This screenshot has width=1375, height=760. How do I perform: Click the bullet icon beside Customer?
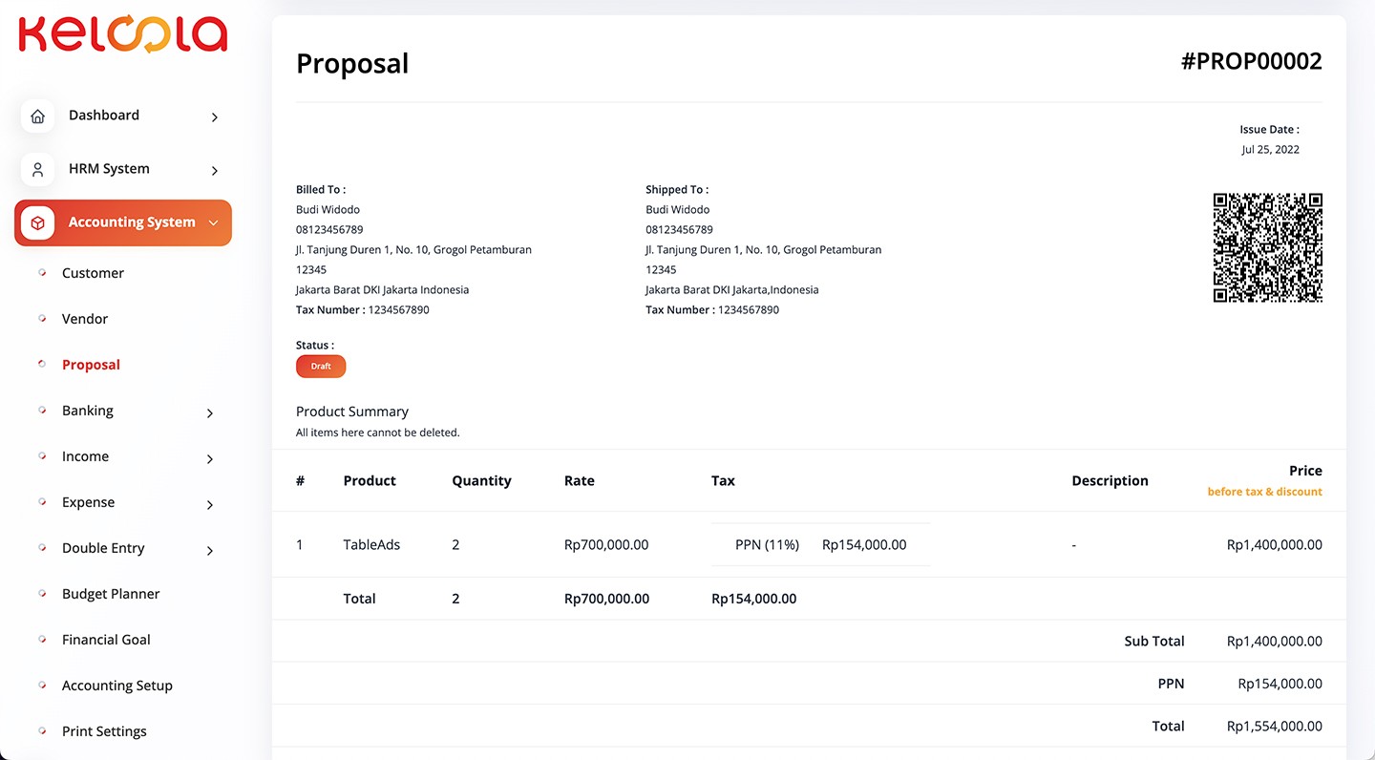43,273
